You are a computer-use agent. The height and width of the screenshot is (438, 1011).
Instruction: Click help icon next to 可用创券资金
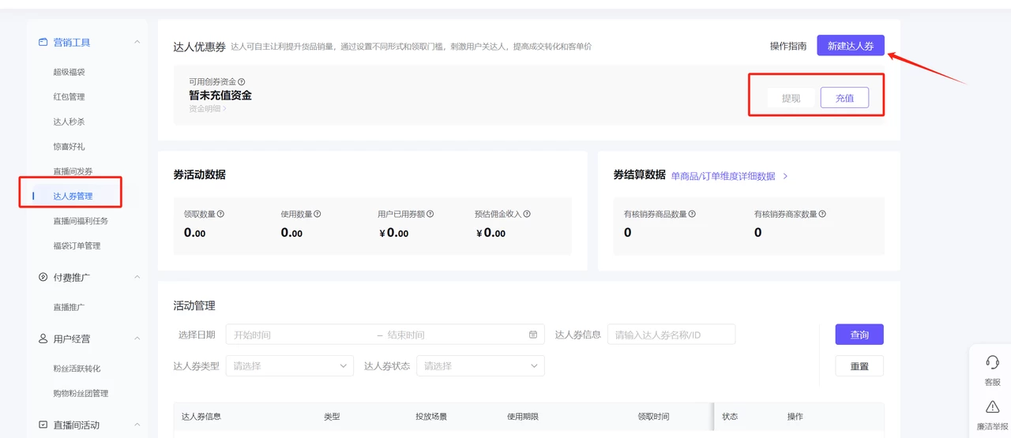[x=242, y=82]
